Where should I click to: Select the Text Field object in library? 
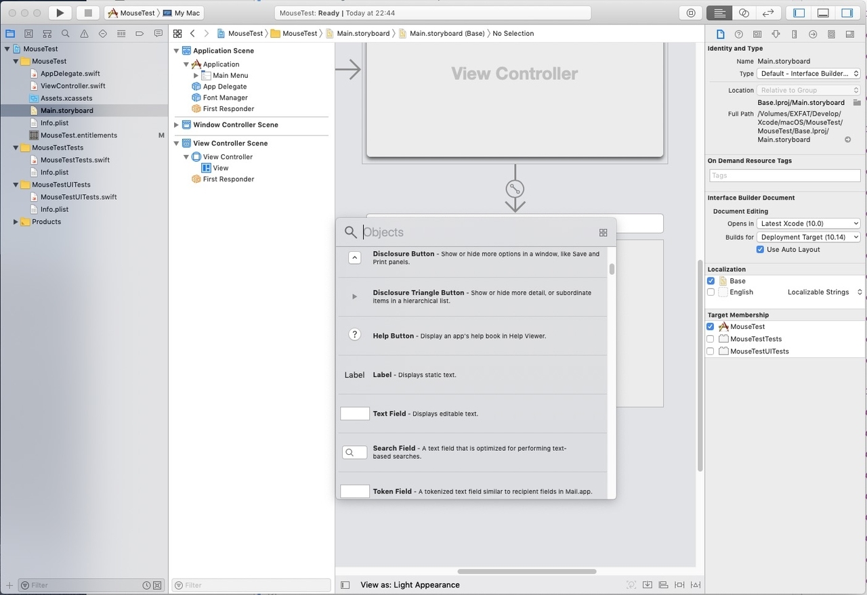tap(472, 414)
